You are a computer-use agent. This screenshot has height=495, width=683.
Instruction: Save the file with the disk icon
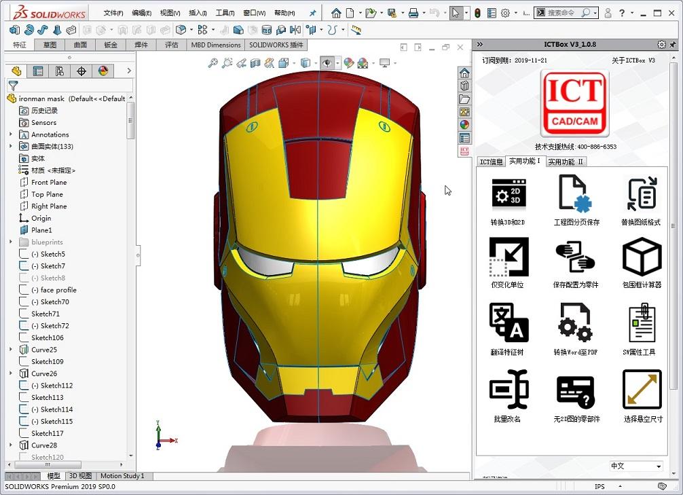pos(392,13)
